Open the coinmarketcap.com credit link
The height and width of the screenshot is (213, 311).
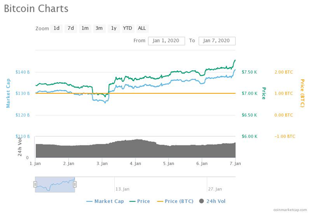click(x=290, y=210)
